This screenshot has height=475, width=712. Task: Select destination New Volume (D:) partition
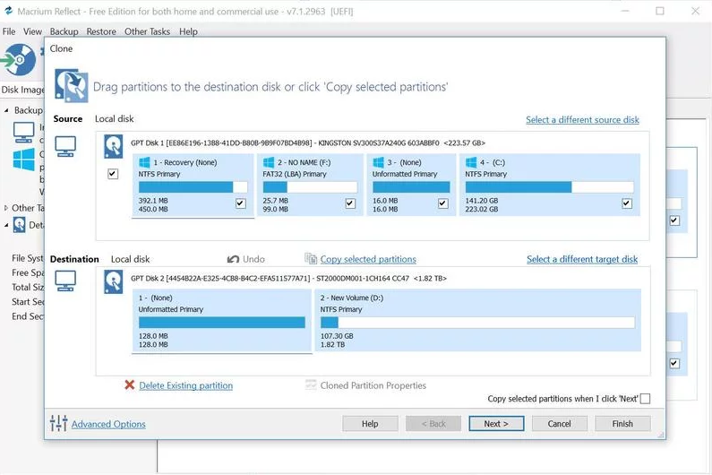[x=478, y=321]
